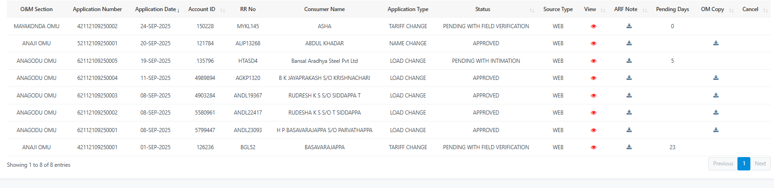
Task: Click the Cancel column sort arrows
Action: pyautogui.click(x=766, y=10)
